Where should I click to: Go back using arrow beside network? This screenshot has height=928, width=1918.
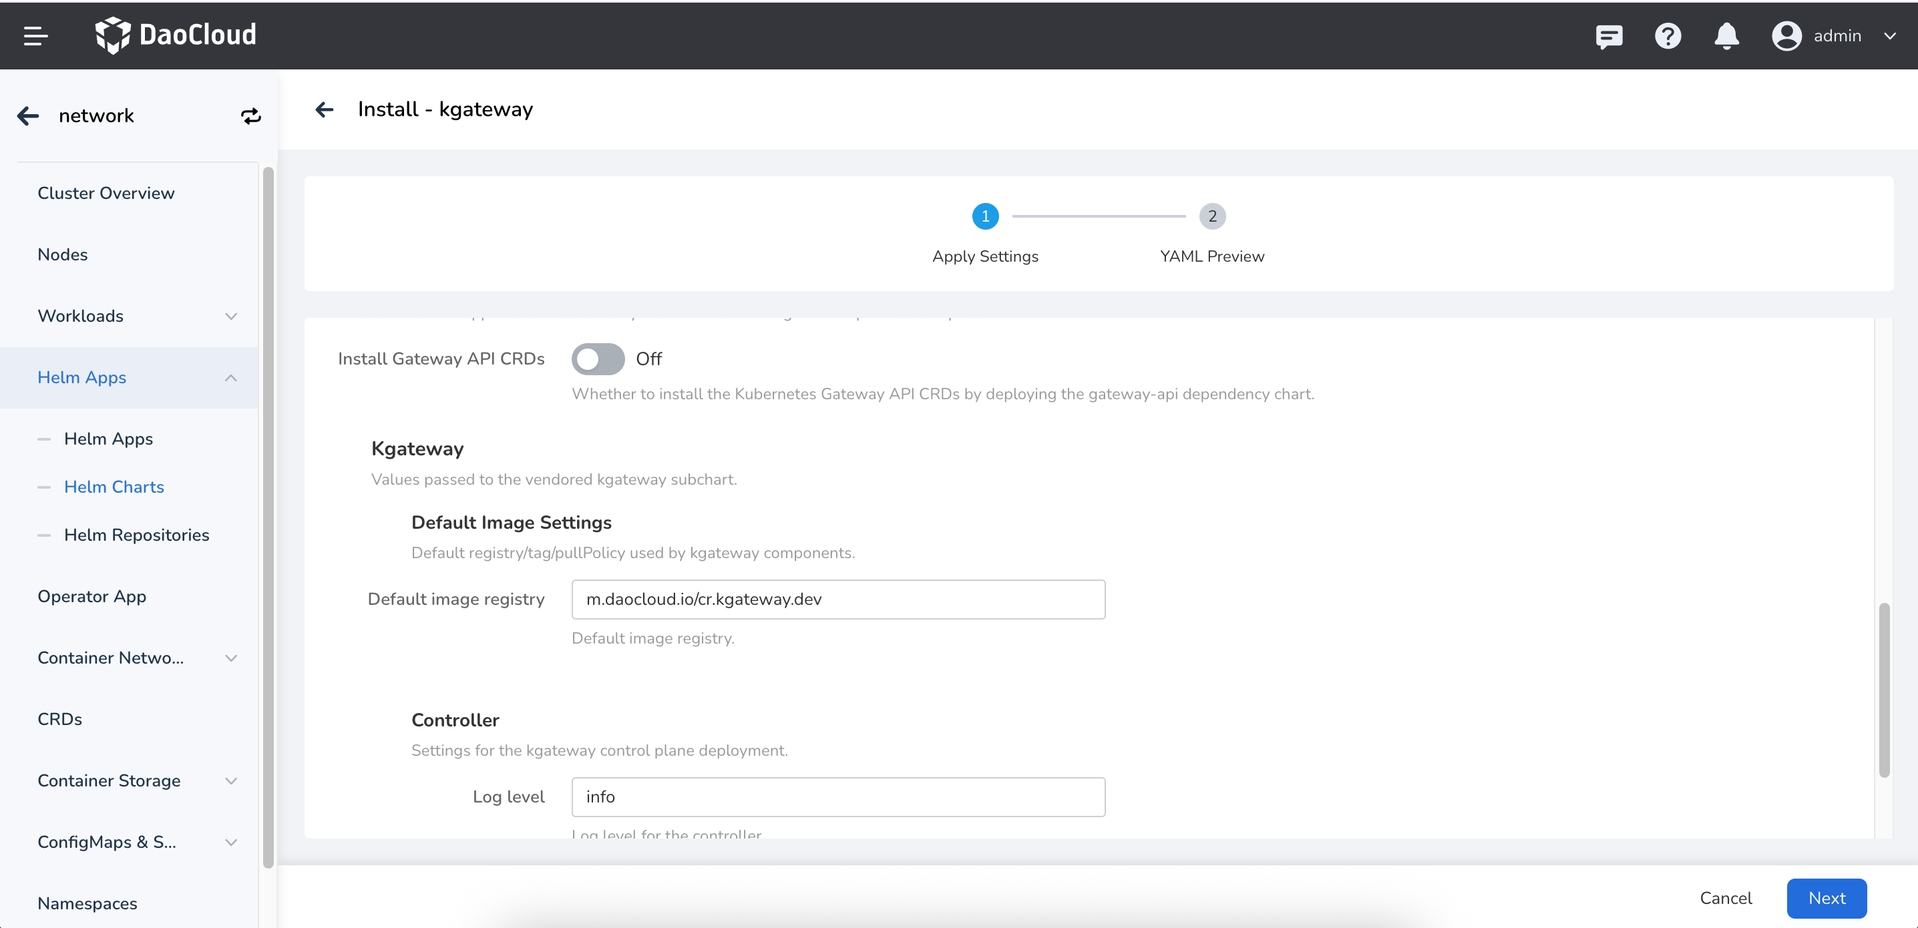[x=27, y=115]
